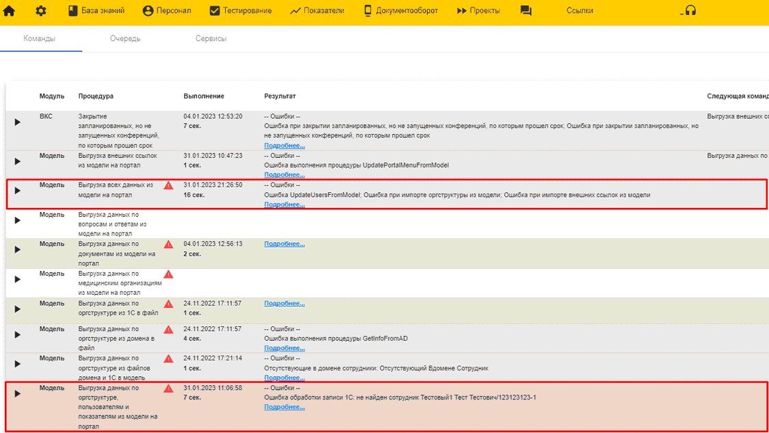Screen dimensions: 769x433
Task: Open Подробнее under GetInfoFromAD error
Action: pyautogui.click(x=285, y=348)
